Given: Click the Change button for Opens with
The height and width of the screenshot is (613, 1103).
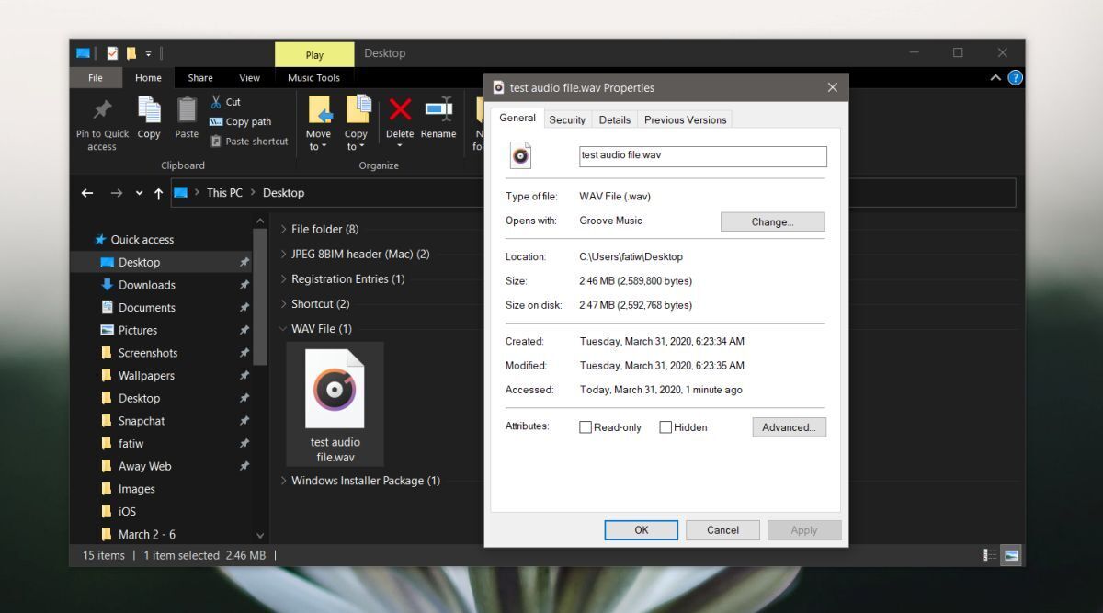Looking at the screenshot, I should 772,221.
